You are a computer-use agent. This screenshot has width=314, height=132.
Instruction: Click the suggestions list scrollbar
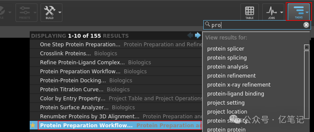[x=307, y=84]
